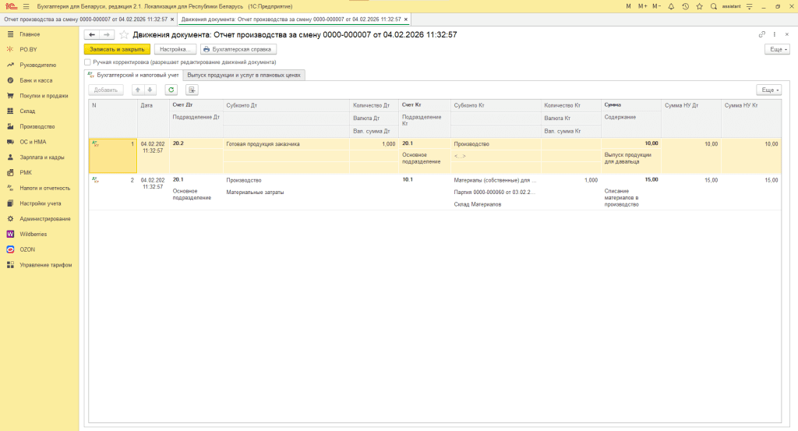This screenshot has width=798, height=431.
Task: Select row 2 number cell
Action: [113, 192]
